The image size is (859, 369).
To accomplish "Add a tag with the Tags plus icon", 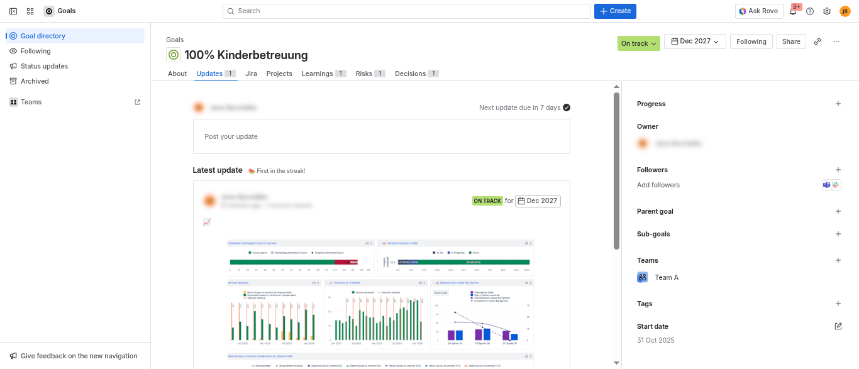I will click(838, 304).
